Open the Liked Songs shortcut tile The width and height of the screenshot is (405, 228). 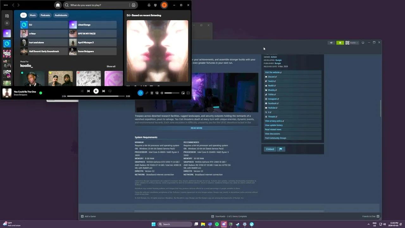pyautogui.click(x=93, y=25)
